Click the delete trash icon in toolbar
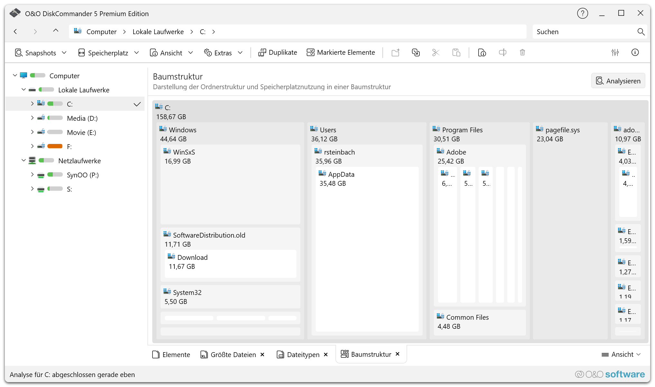The height and width of the screenshot is (387, 655). pos(522,52)
